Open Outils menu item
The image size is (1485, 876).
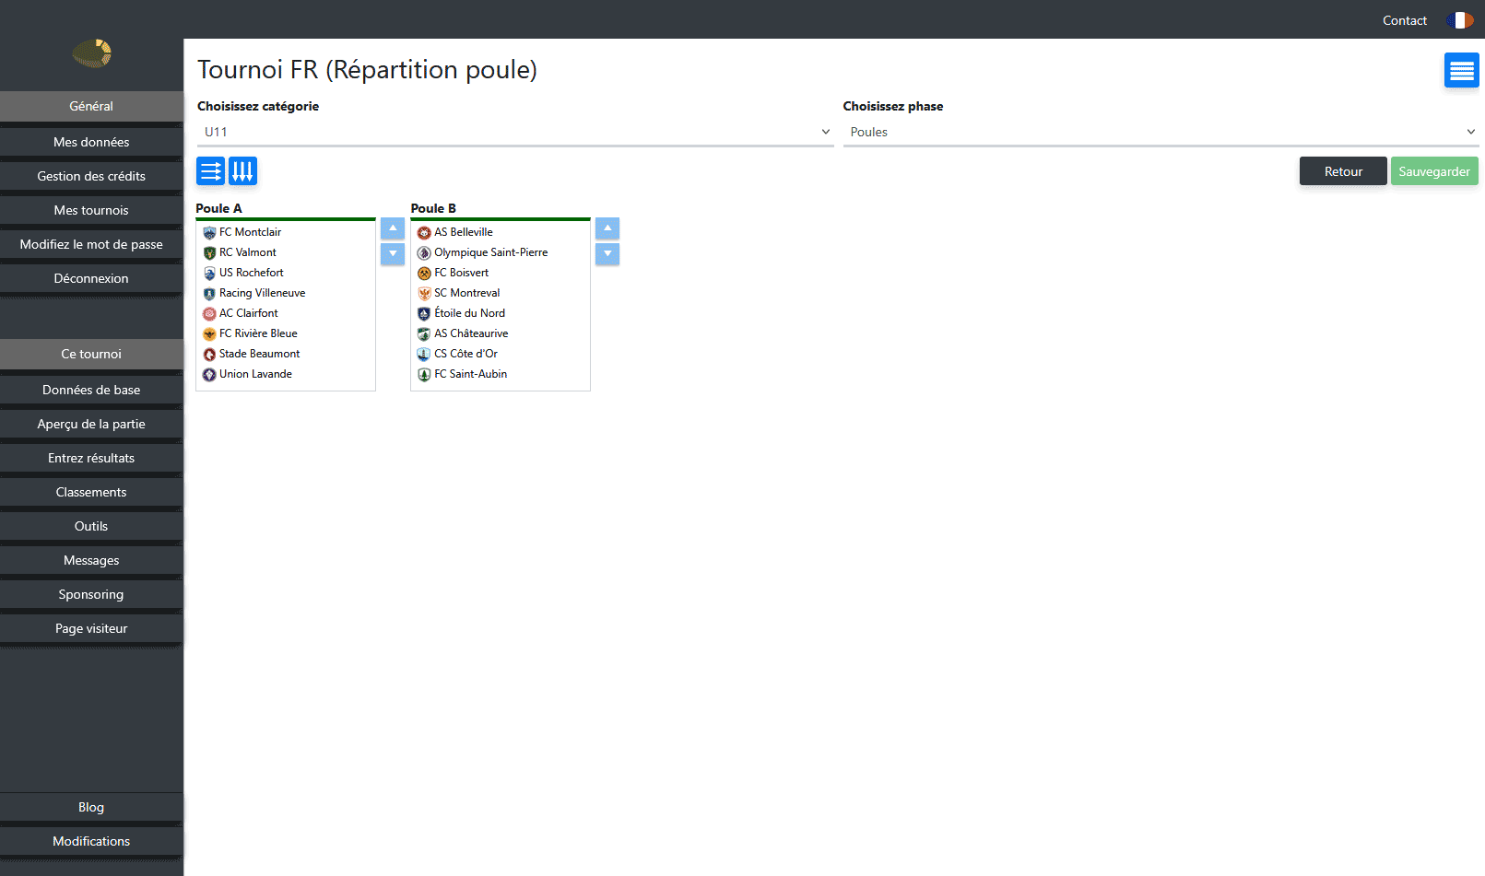pos(91,526)
